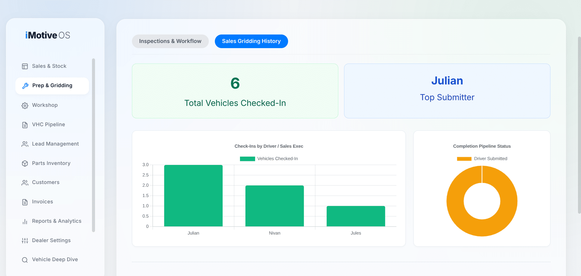
Task: Click the Top Submitter Julian card
Action: pyautogui.click(x=447, y=91)
